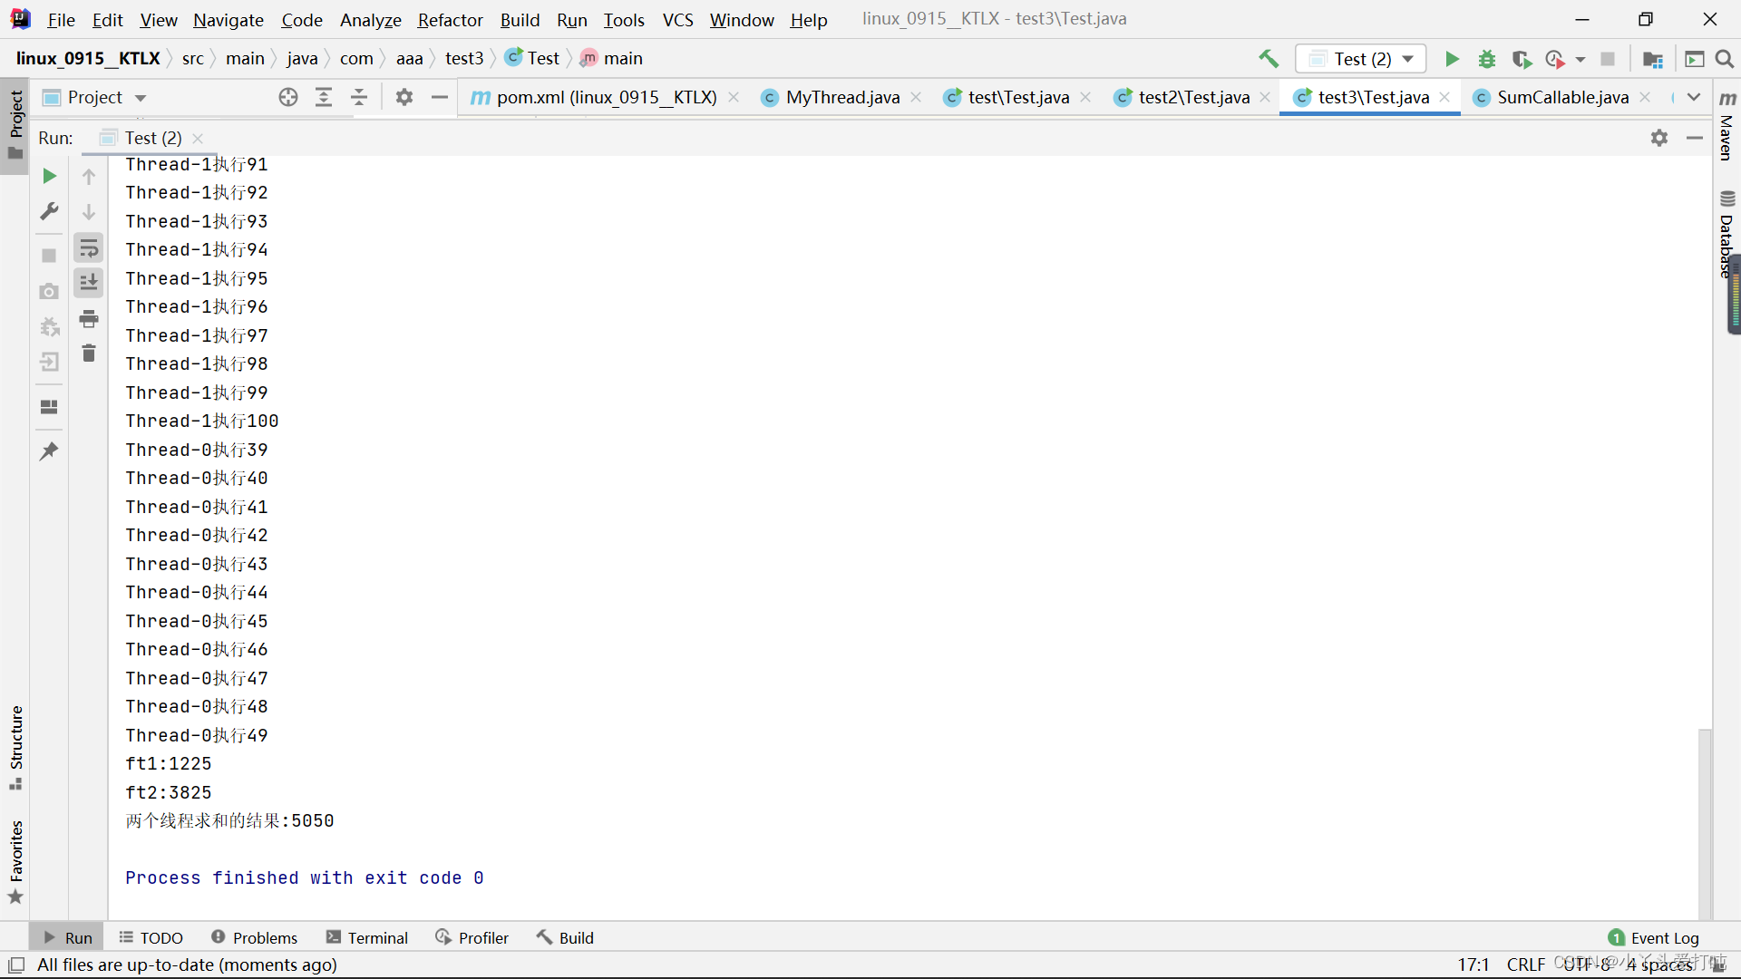Click the main method breadcrumb
The image size is (1741, 979).
pos(612,58)
